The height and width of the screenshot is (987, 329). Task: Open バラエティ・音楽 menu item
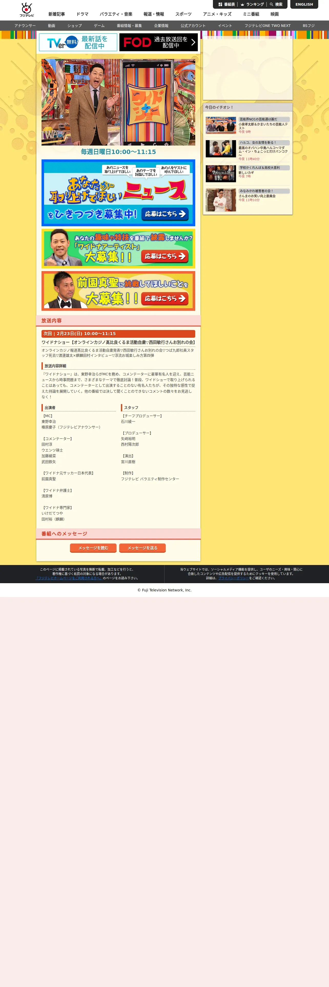116,14
